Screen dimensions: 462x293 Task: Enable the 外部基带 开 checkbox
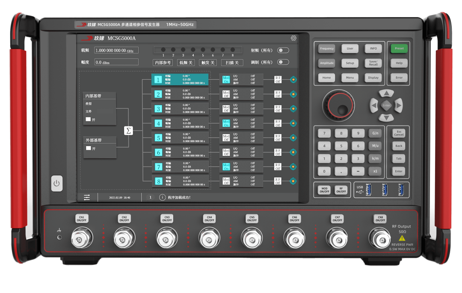tap(89, 148)
